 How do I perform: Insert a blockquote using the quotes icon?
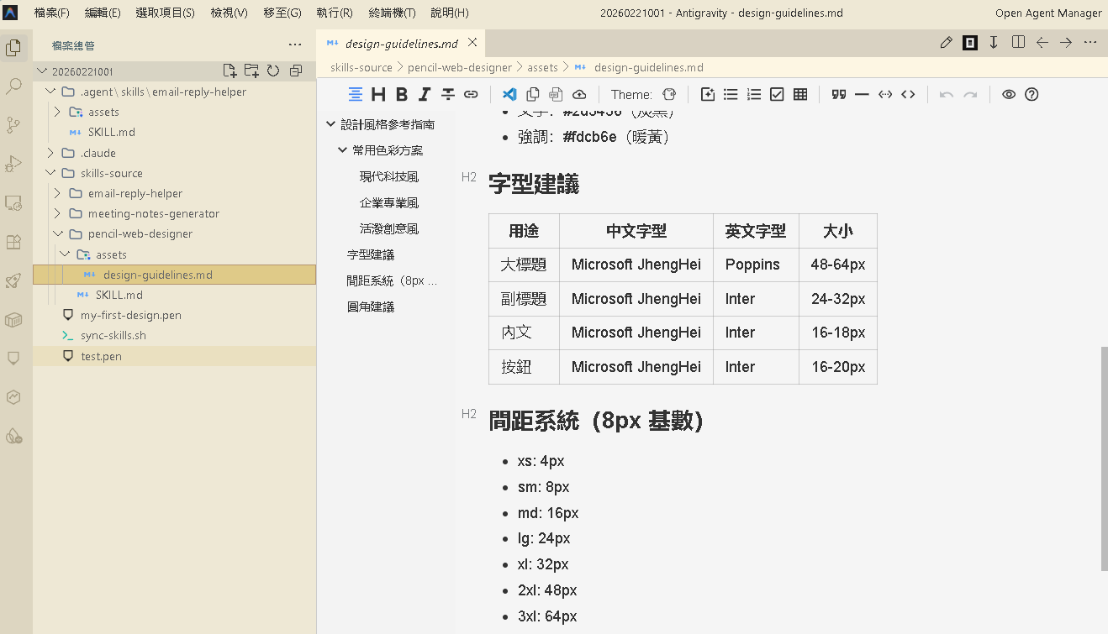coord(838,94)
